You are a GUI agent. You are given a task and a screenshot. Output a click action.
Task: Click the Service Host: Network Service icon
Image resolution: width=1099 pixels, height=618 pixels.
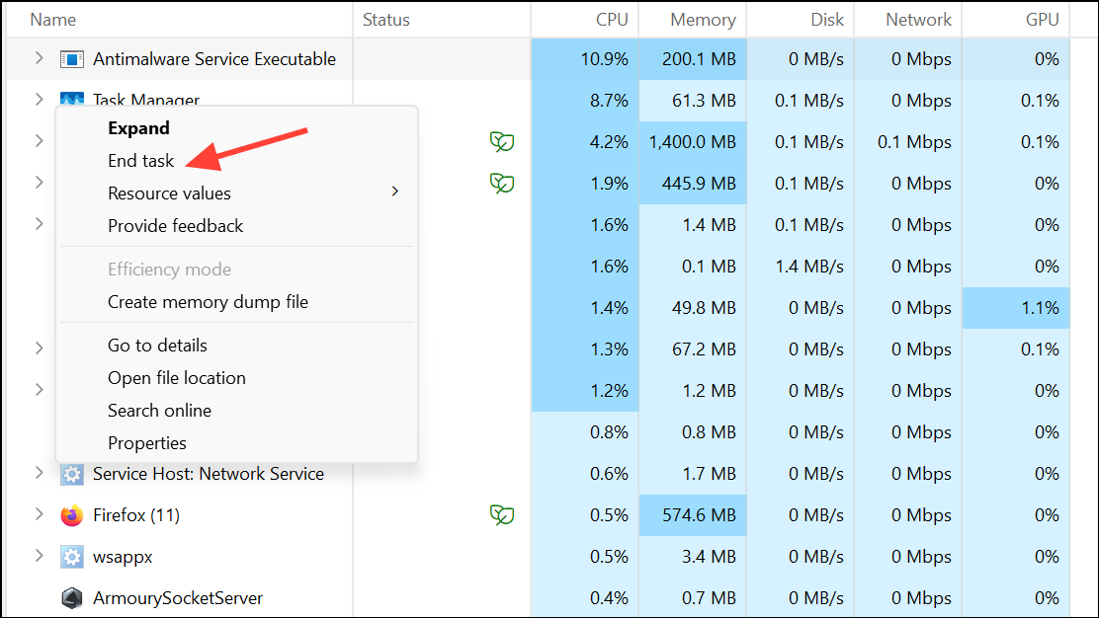[x=71, y=473]
